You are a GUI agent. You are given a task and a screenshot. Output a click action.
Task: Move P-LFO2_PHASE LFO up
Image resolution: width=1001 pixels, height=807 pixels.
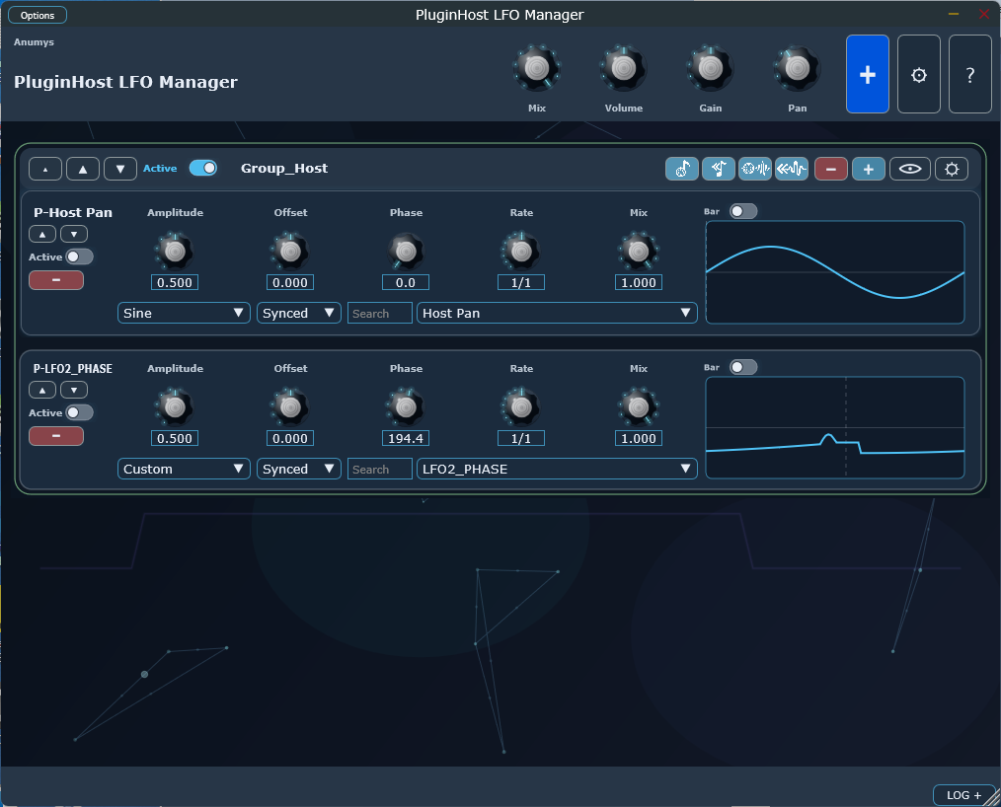[x=42, y=390]
